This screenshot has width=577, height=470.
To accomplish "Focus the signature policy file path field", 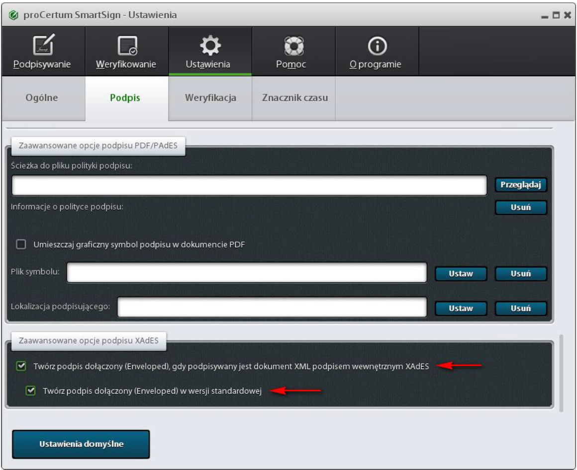I will point(249,185).
